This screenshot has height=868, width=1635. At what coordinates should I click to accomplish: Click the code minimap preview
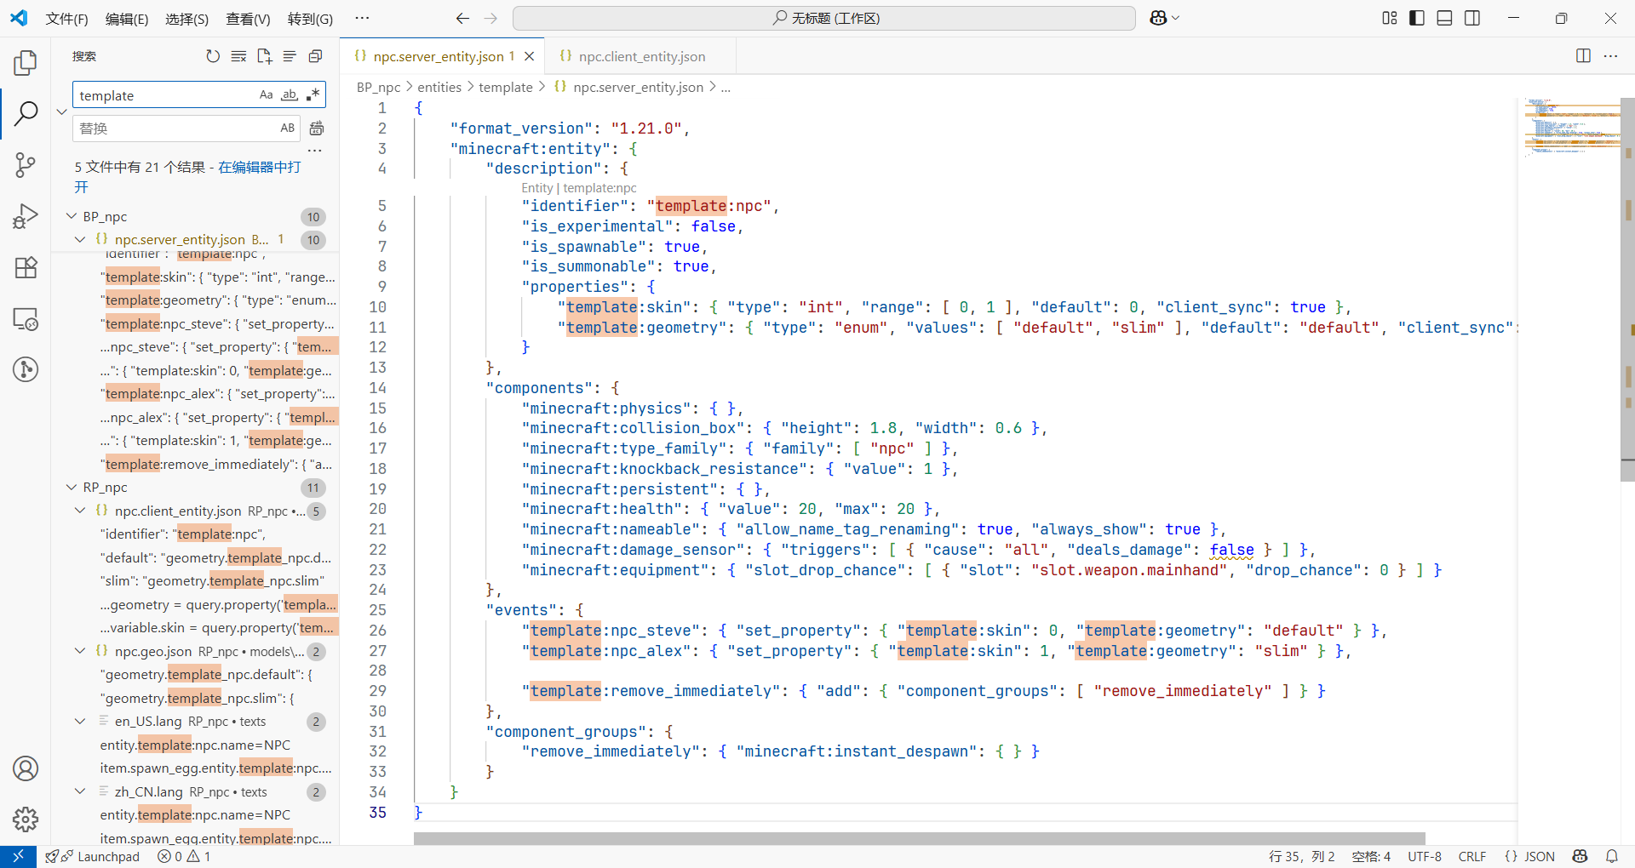[x=1572, y=128]
